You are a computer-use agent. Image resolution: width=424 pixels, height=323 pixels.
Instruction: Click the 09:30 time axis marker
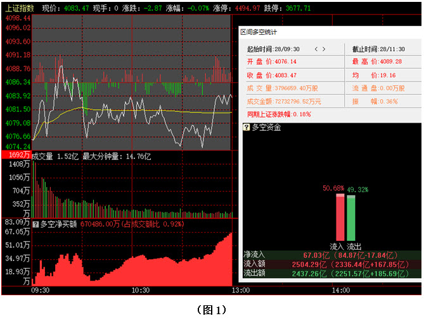point(40,290)
